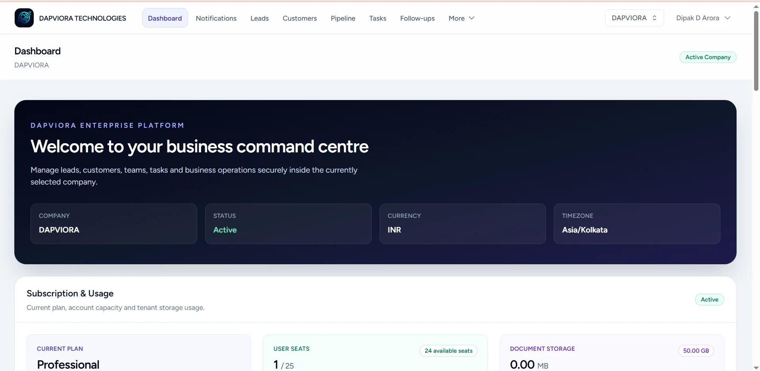Open the Tasks page
The width and height of the screenshot is (760, 371).
(x=378, y=18)
